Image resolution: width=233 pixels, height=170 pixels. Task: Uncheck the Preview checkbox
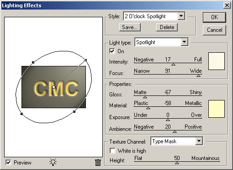point(8,163)
